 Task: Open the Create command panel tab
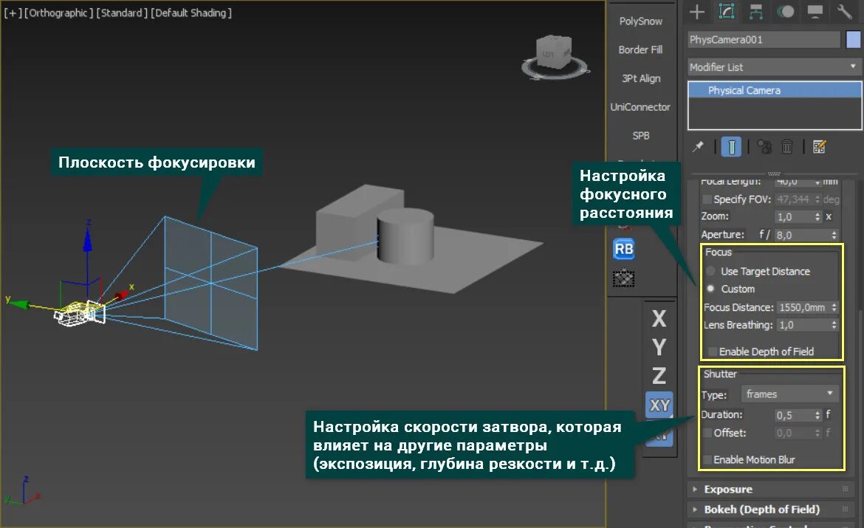697,12
